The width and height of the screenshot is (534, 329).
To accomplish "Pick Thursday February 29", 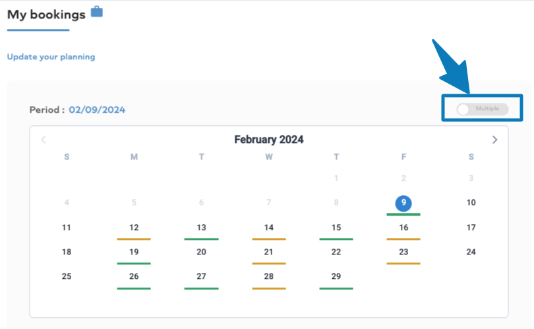I will pyautogui.click(x=336, y=276).
